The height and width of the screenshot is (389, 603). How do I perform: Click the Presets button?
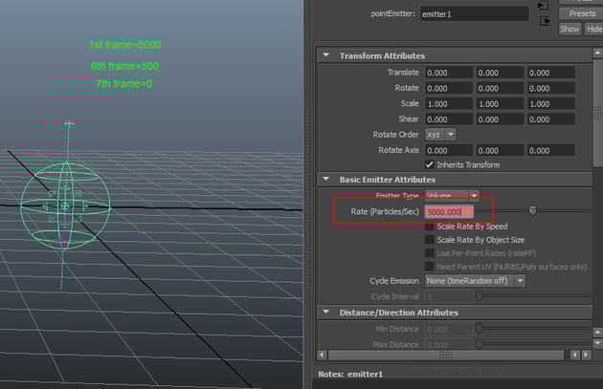582,13
